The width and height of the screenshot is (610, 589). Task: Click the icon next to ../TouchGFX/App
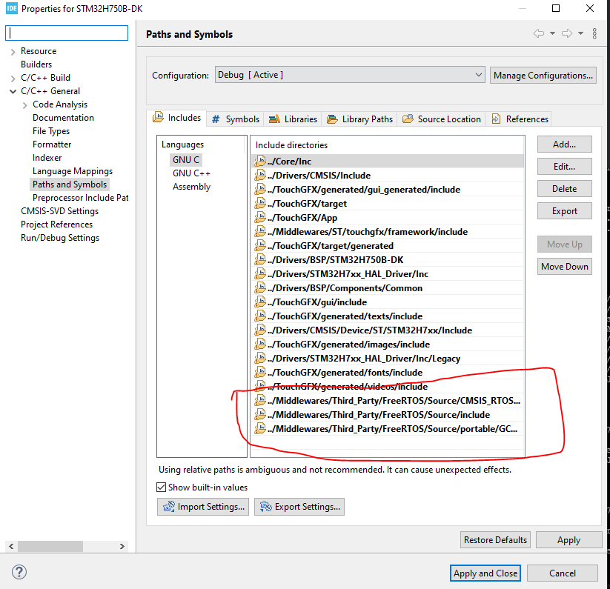[x=260, y=217]
